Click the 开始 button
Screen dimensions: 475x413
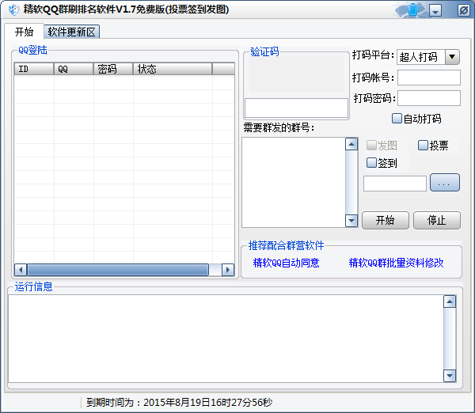click(386, 220)
